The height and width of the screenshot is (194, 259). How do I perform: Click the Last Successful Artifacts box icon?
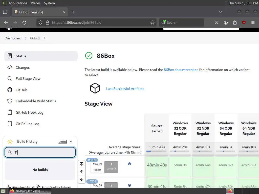(x=95, y=88)
